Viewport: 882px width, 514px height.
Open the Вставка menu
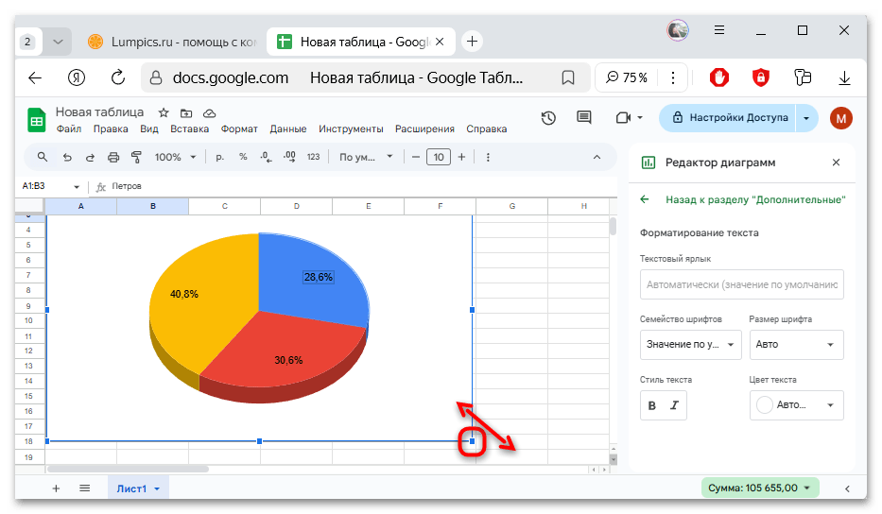pos(189,129)
